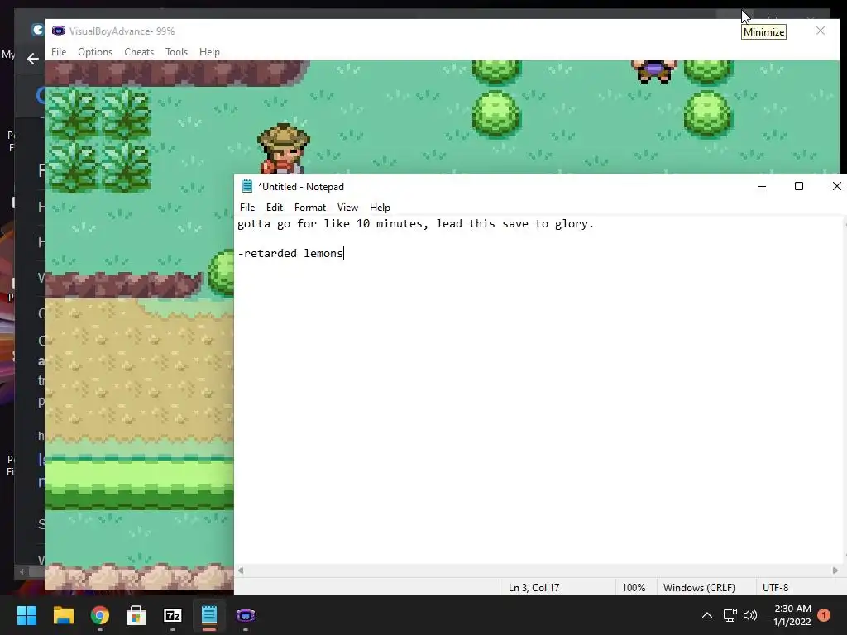Open the volume control in system tray
The height and width of the screenshot is (635, 847).
click(x=749, y=615)
